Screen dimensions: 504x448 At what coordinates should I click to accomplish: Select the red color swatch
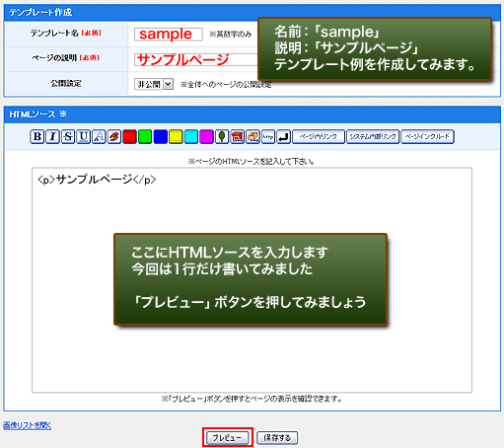[129, 136]
